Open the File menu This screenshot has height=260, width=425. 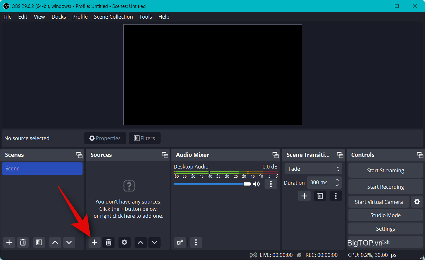pyautogui.click(x=8, y=17)
